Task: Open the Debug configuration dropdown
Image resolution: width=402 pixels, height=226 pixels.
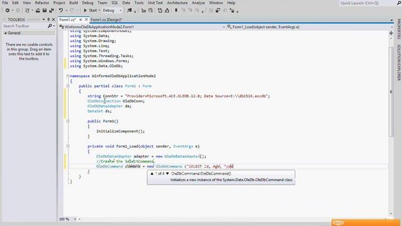Action: pyautogui.click(x=112, y=11)
